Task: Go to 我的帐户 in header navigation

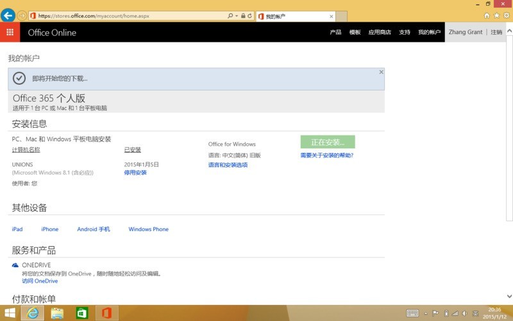Action: (x=429, y=32)
